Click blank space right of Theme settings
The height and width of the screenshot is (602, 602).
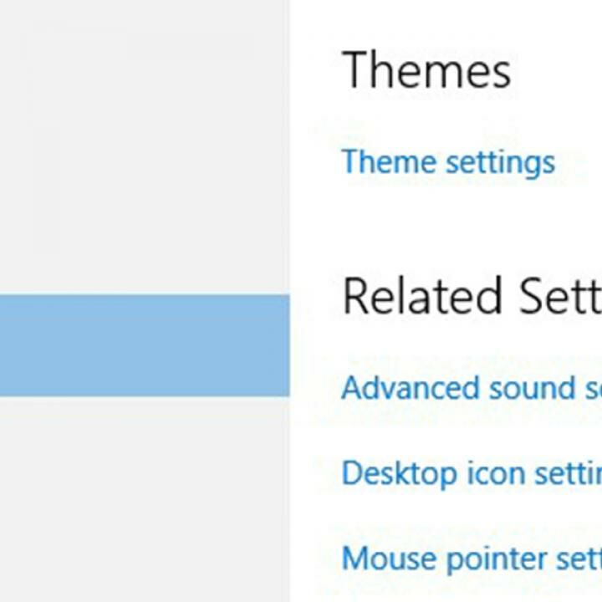tap(581, 161)
